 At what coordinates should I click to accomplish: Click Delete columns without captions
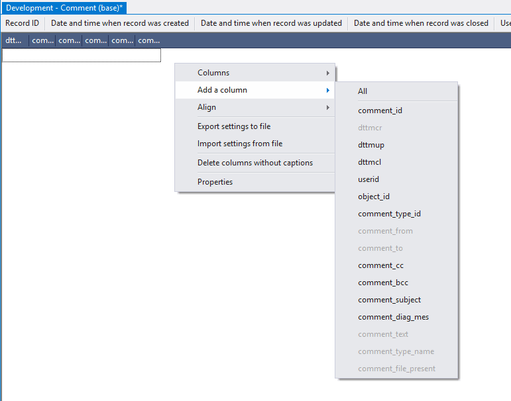pyautogui.click(x=255, y=163)
